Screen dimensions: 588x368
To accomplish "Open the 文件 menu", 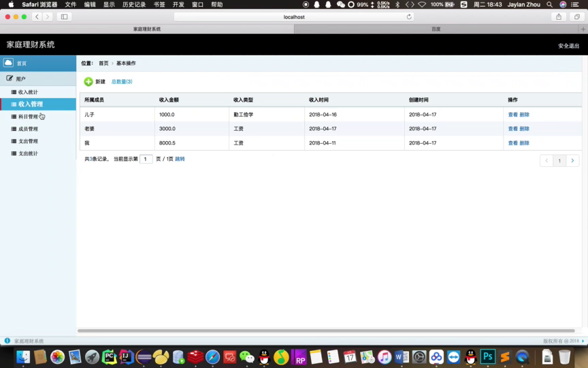I will pyautogui.click(x=71, y=5).
